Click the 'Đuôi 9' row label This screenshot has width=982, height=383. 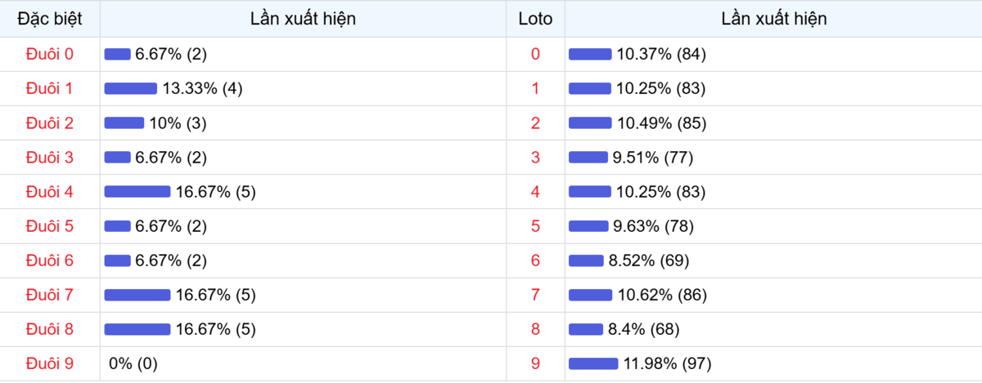[x=50, y=363]
